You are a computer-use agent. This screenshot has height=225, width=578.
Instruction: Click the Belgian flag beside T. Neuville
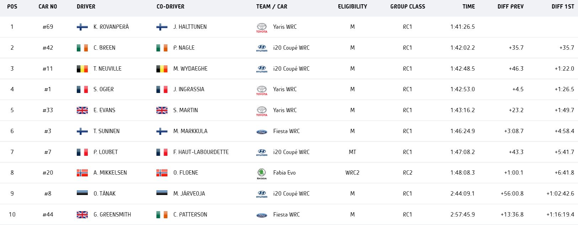[x=82, y=69]
